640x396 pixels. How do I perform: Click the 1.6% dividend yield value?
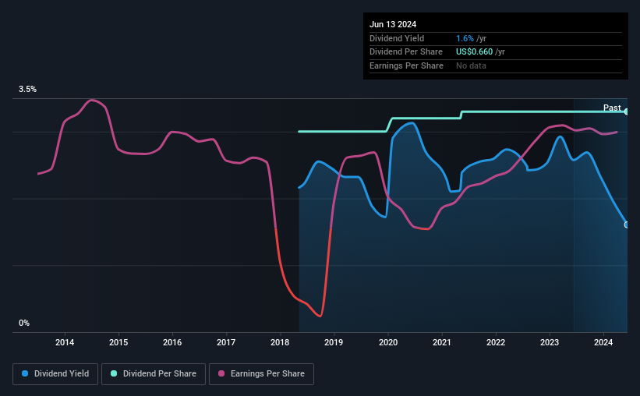click(x=465, y=38)
